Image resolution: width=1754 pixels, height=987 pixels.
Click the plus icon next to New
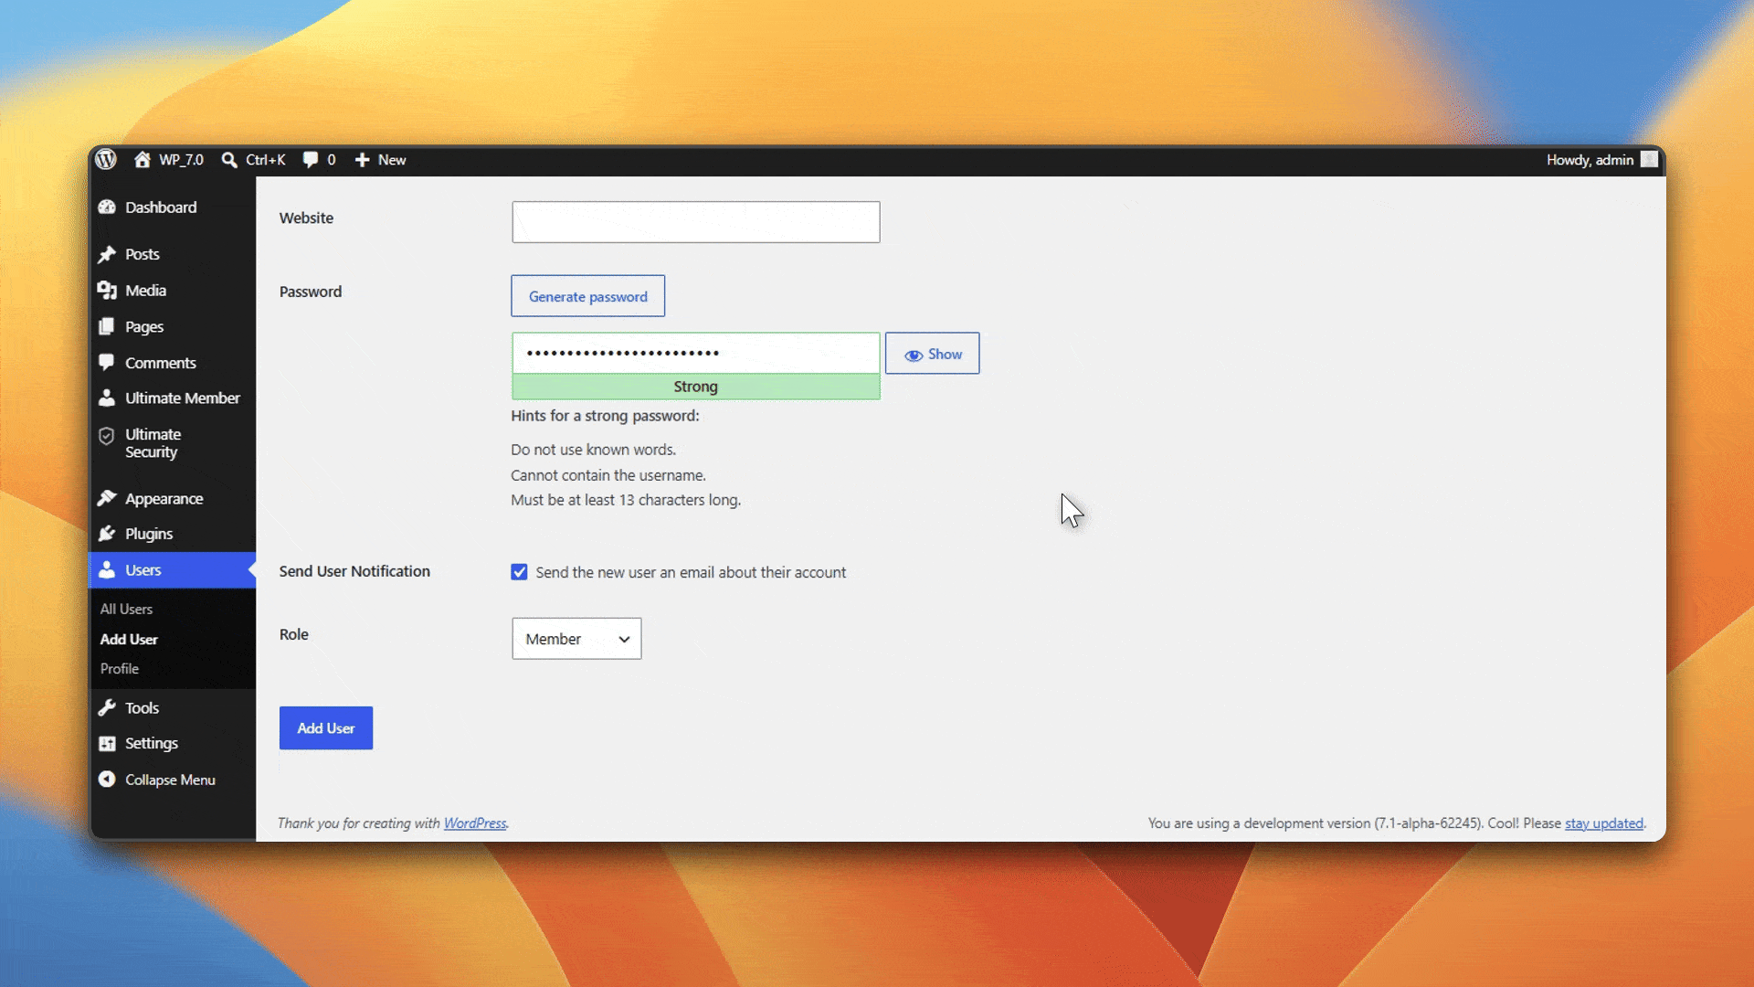(362, 160)
